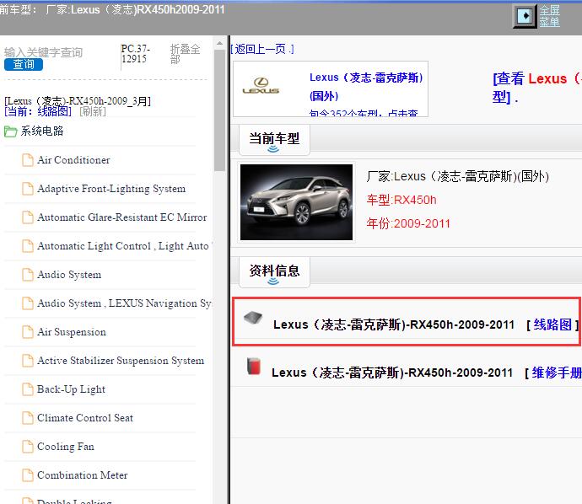The image size is (582, 504).
Task: Click the gray book icon for 线路图
Action: tap(253, 317)
